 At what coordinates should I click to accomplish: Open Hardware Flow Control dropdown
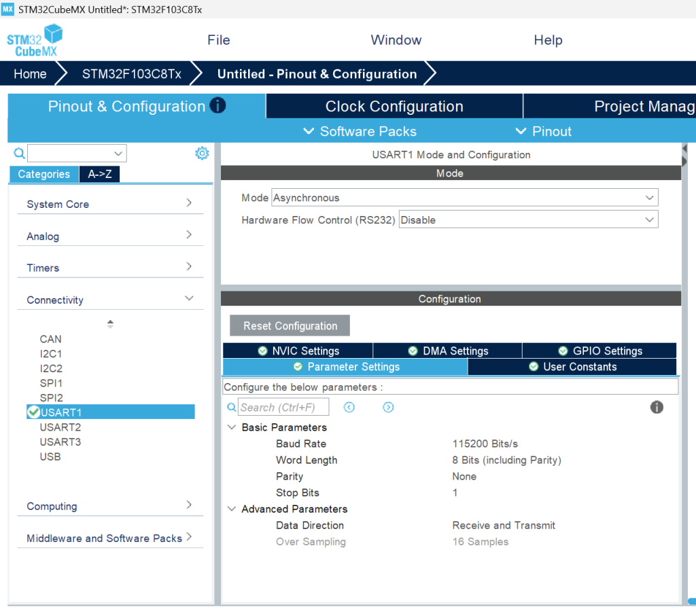pos(528,220)
